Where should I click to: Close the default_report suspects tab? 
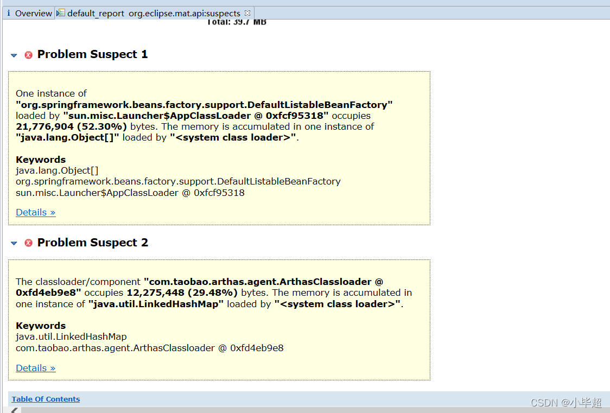coord(247,13)
